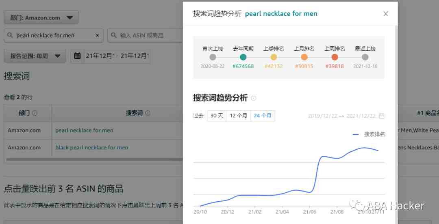Click the 去年同期 green timeline dot
The height and width of the screenshot is (224, 439).
click(243, 57)
